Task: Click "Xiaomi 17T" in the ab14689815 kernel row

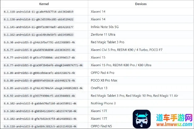Action: pos(99,119)
